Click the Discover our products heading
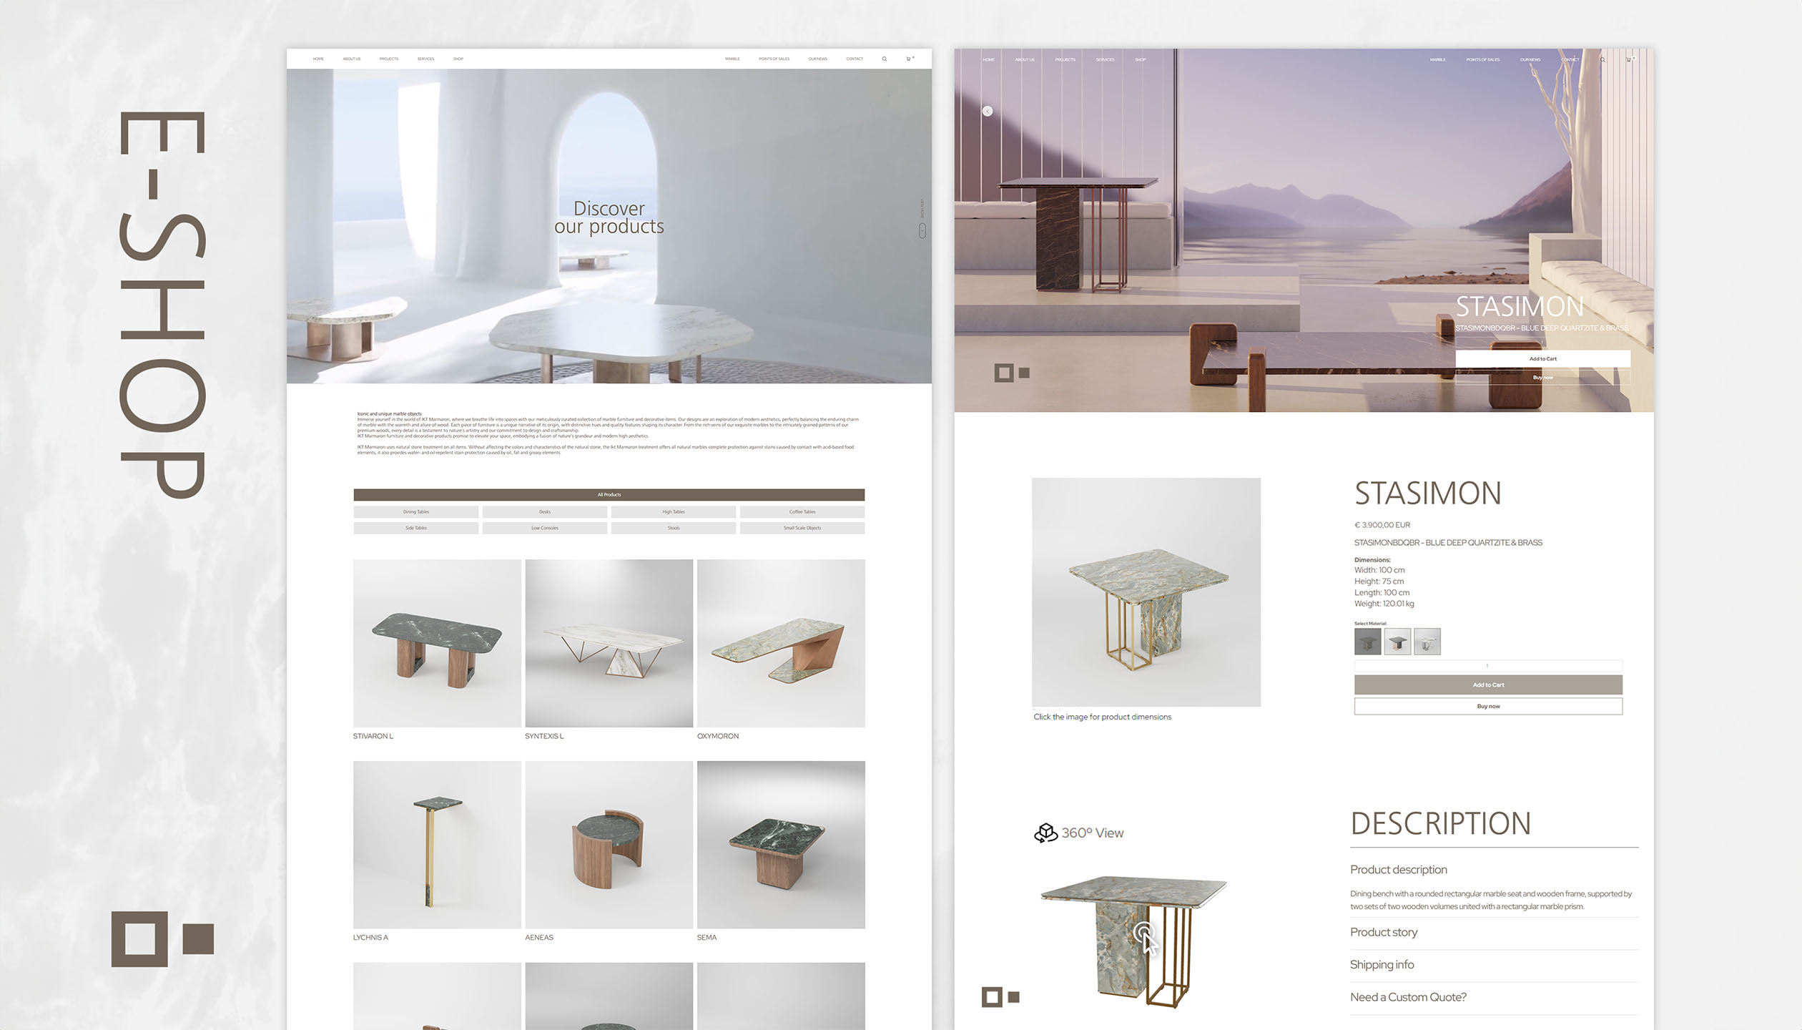Screen dimensions: 1802x1030 [x=609, y=217]
